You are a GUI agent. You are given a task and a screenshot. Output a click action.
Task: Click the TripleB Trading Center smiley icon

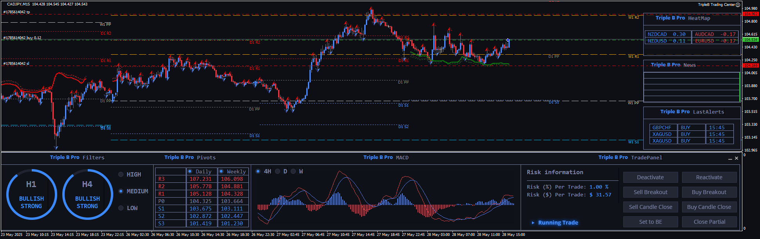738,5
